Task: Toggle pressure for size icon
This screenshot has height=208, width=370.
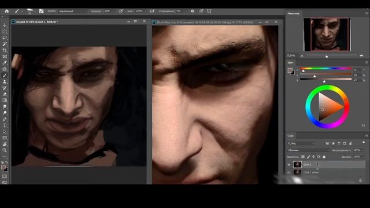Action: [201, 11]
